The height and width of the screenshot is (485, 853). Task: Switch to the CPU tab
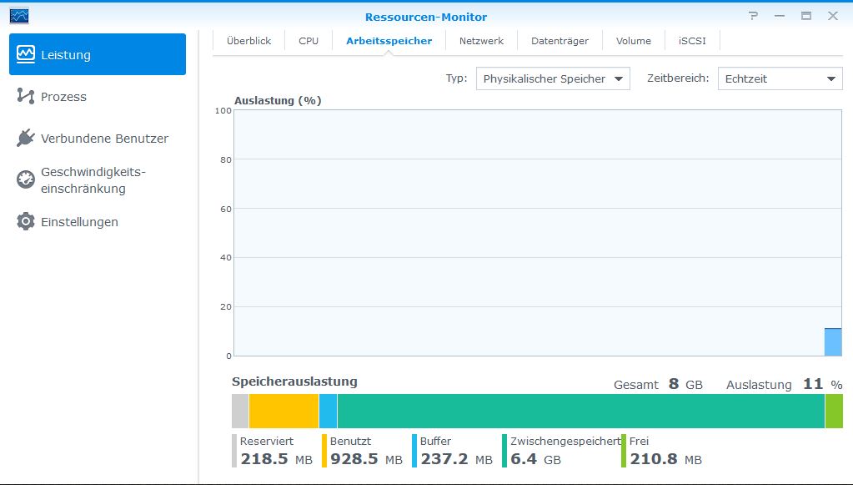pos(309,41)
